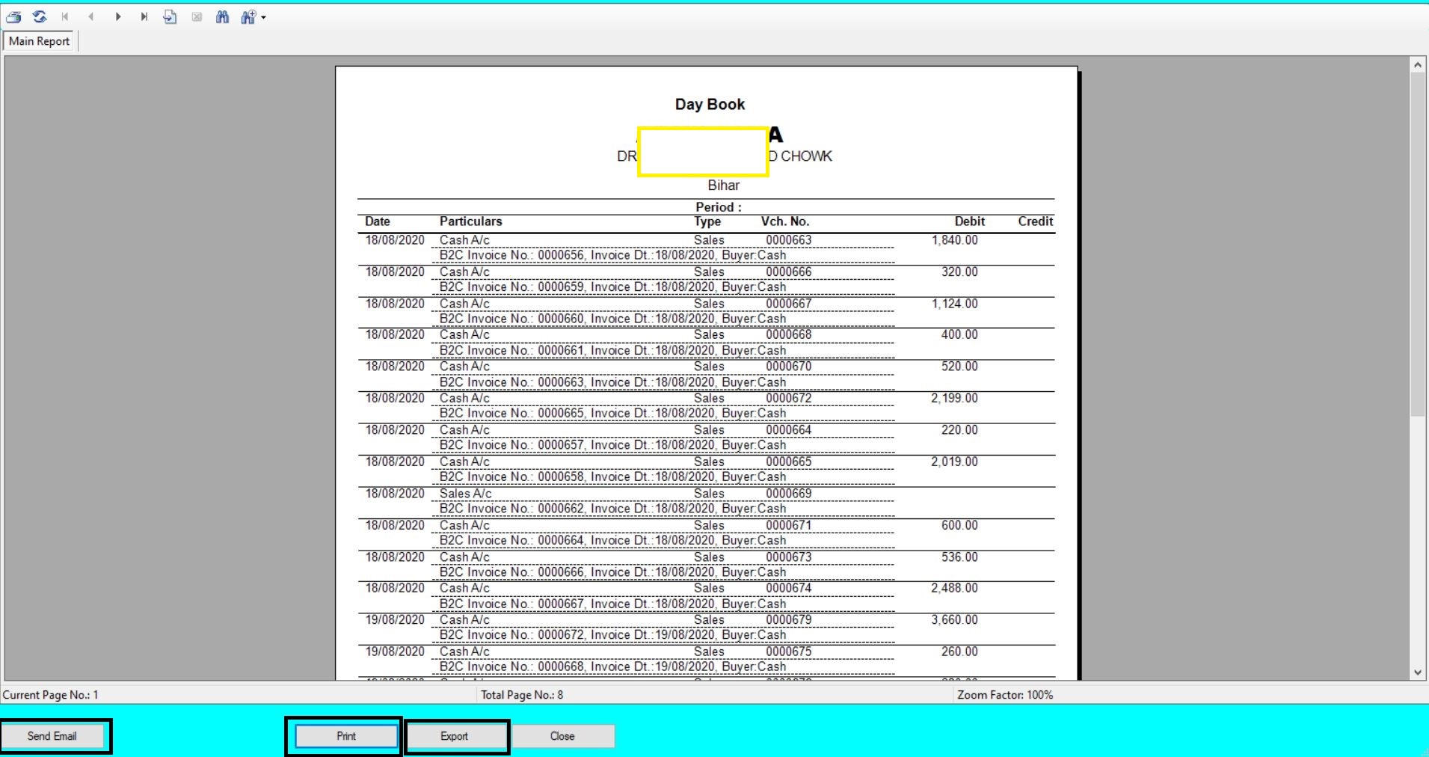Select the Go To Page icon

tap(171, 16)
